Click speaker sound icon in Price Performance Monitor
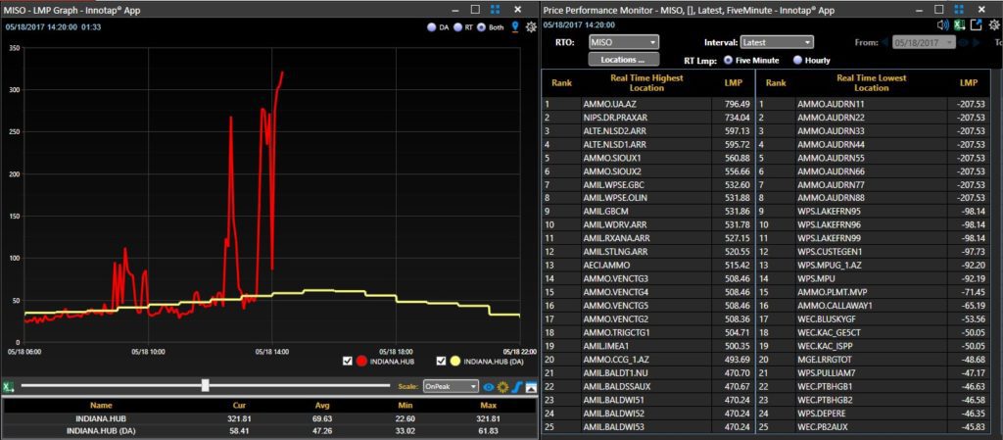The image size is (1003, 440). pos(943,24)
